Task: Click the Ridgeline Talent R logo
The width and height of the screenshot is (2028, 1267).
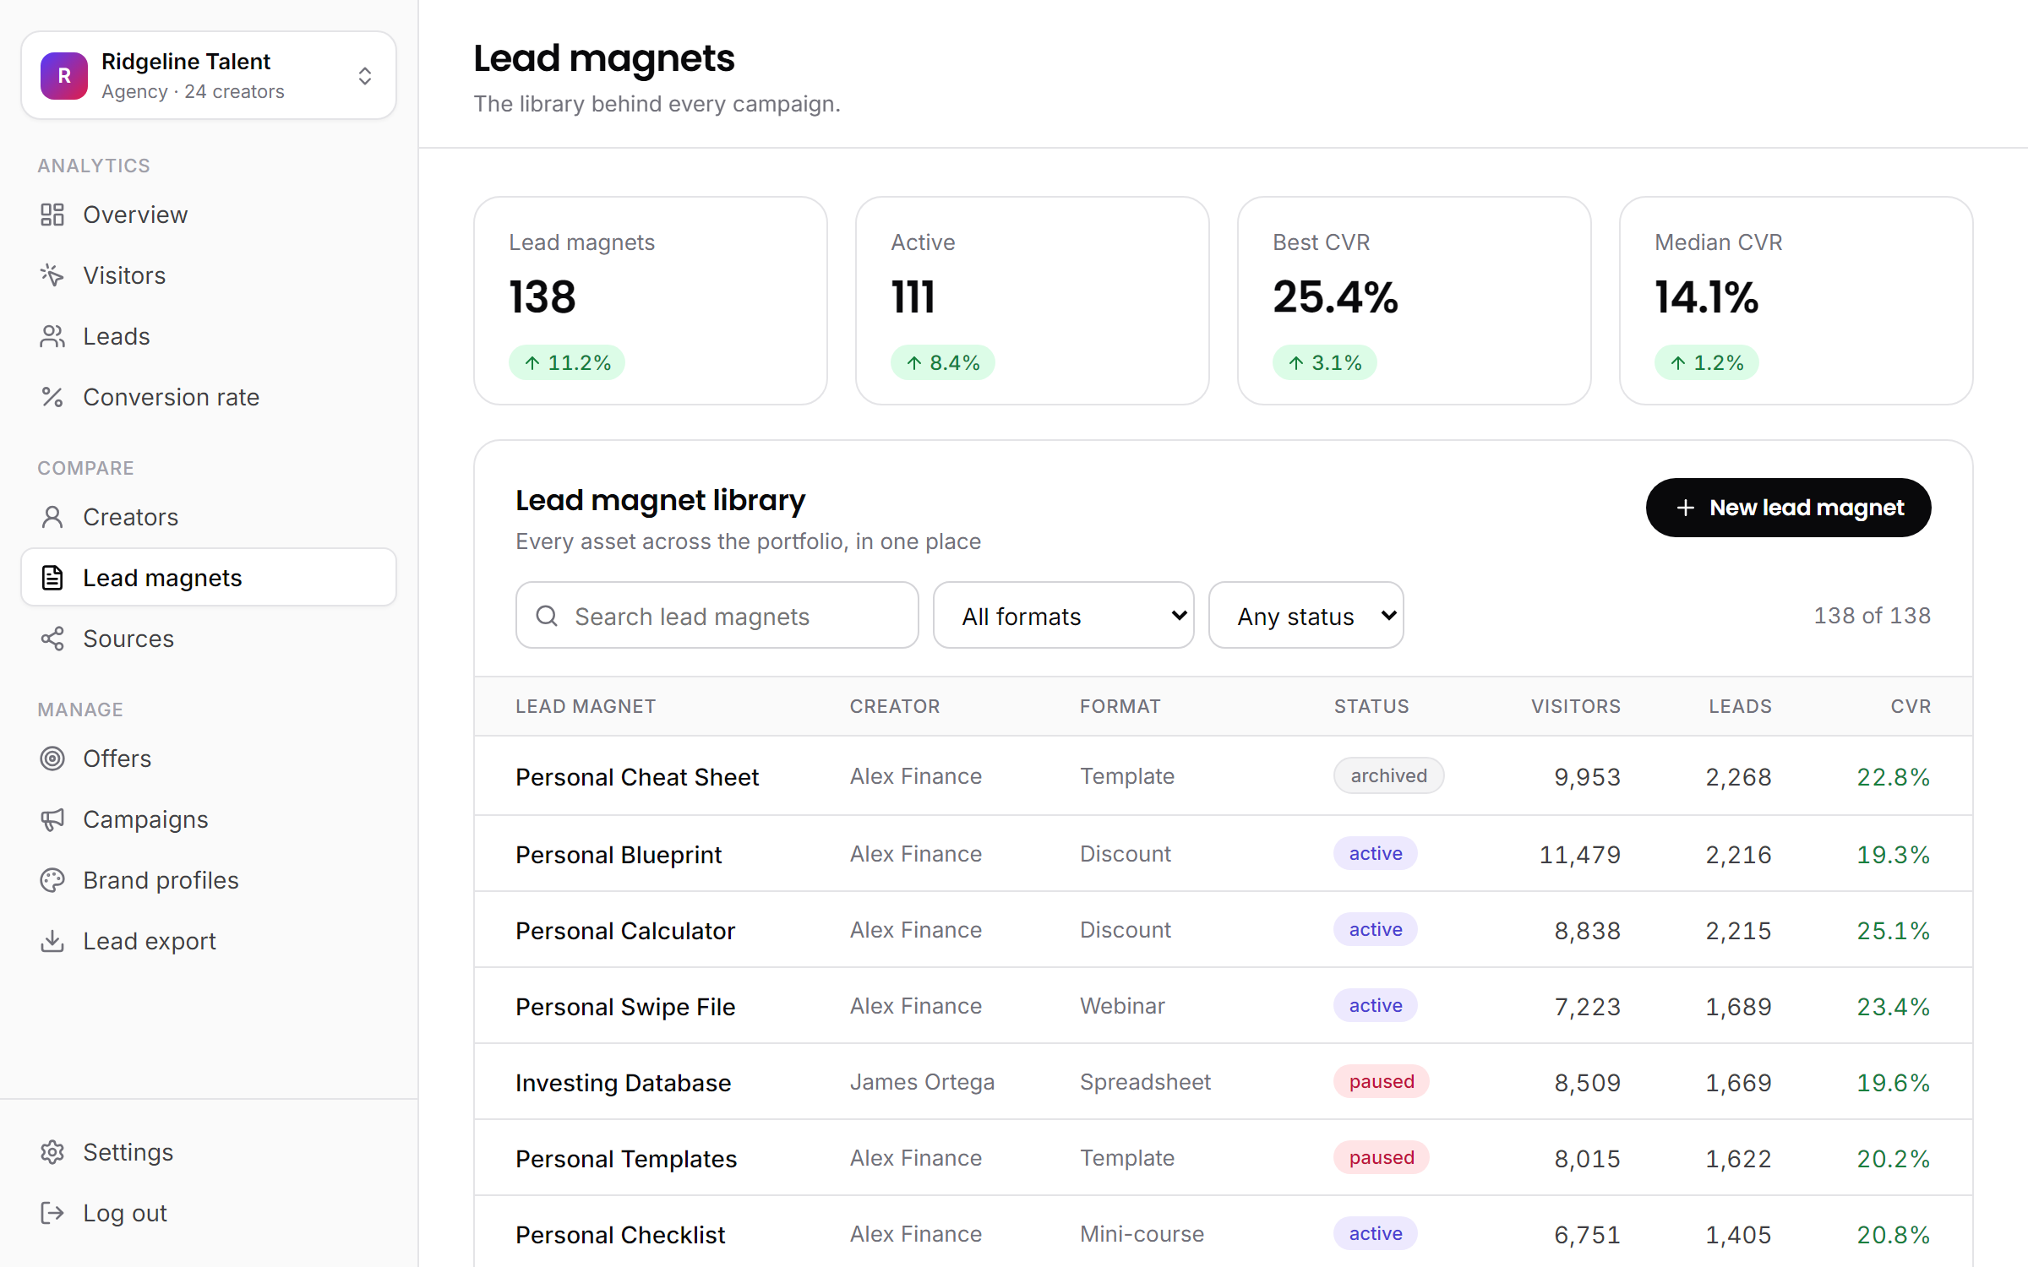Action: pyautogui.click(x=64, y=76)
